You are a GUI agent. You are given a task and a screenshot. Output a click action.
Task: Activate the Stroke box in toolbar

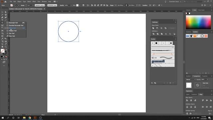pos(5,53)
